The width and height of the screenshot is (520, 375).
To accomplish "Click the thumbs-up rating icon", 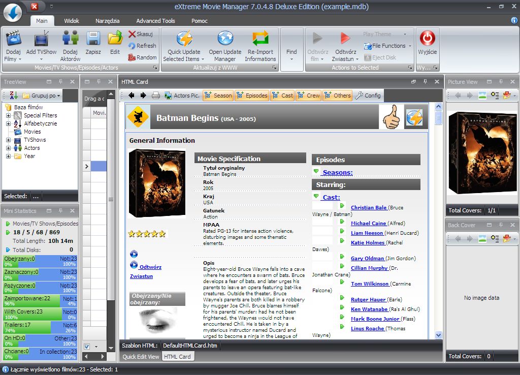I will pos(392,116).
